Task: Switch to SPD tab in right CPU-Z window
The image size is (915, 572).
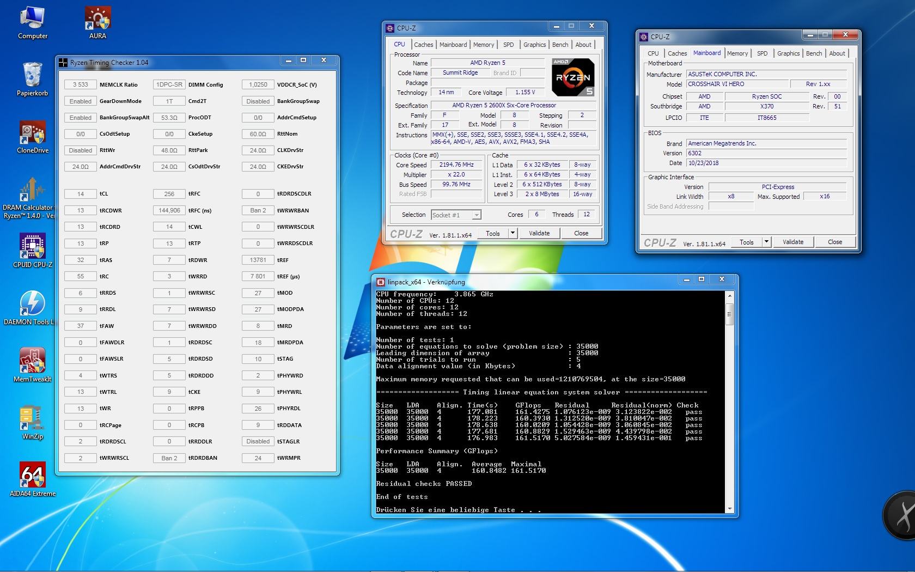Action: [762, 53]
